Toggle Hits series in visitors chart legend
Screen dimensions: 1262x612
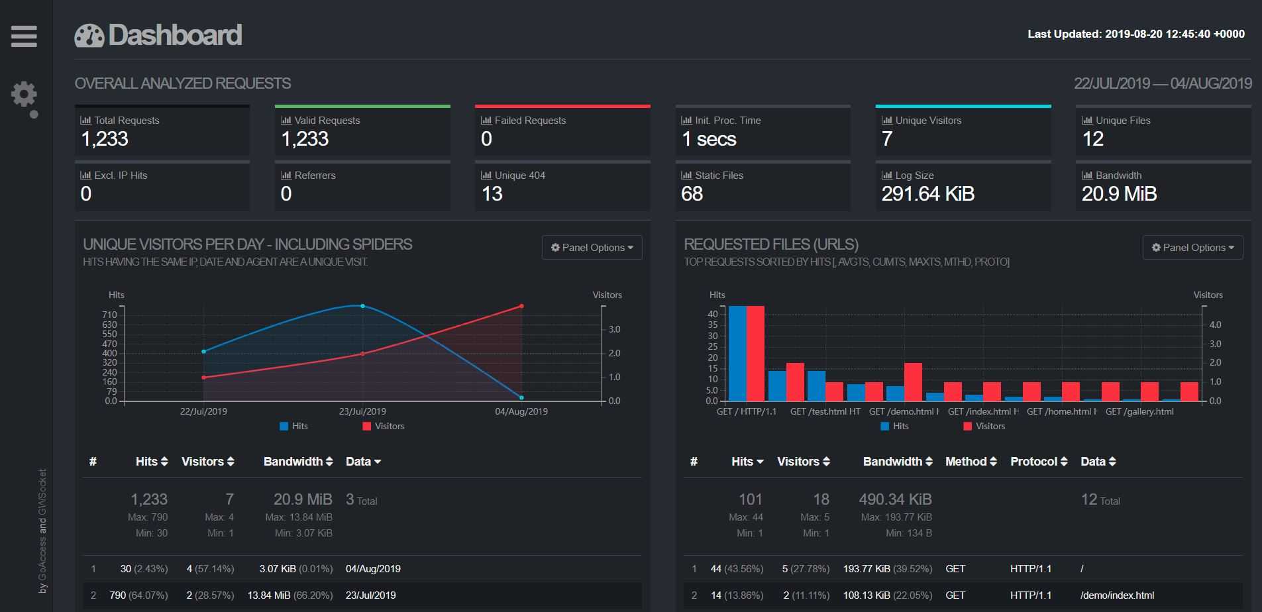click(x=293, y=427)
